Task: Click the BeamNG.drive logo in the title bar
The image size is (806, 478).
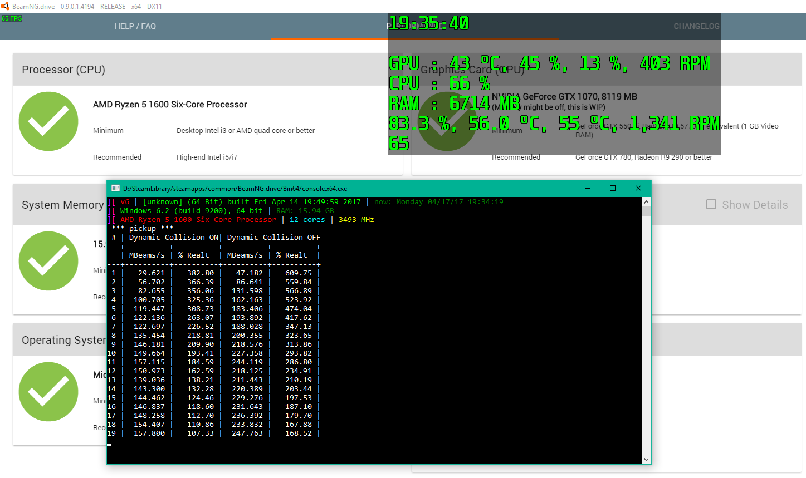Action: [x=5, y=6]
